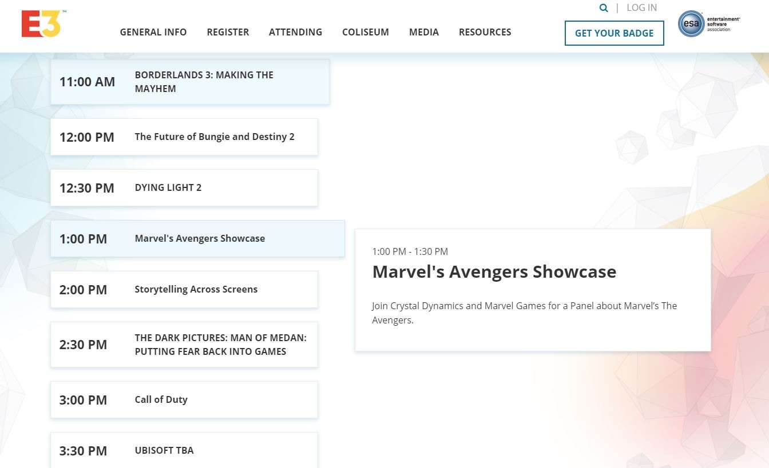
Task: Open the General Info menu
Action: click(x=153, y=32)
